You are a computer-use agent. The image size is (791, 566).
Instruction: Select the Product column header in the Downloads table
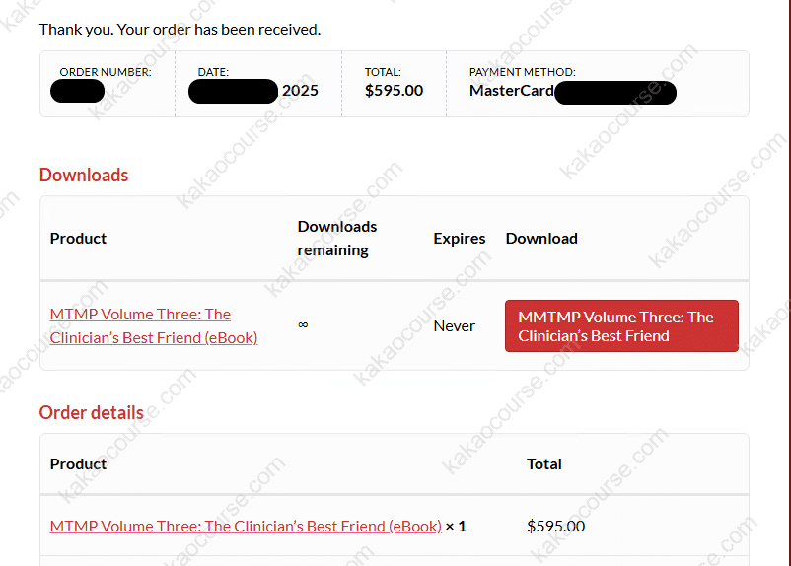coord(78,238)
